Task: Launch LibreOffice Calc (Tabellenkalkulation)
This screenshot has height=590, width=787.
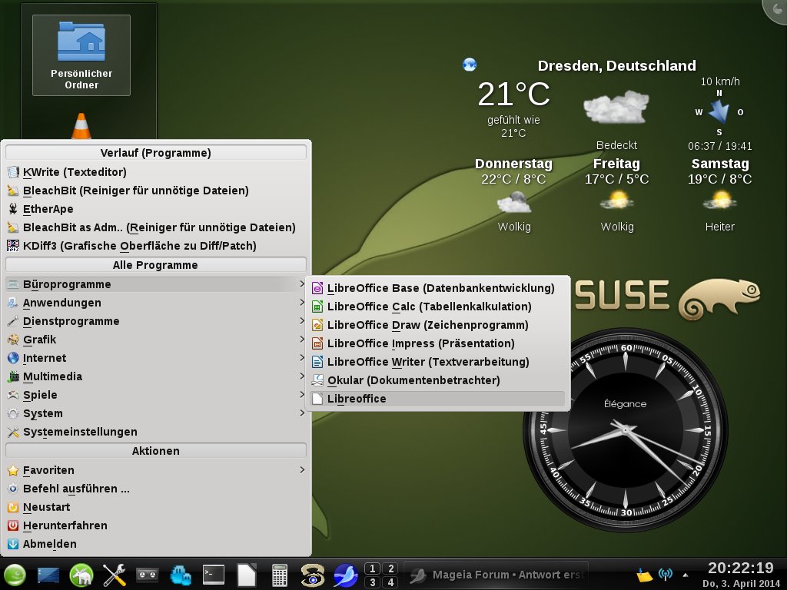Action: click(x=437, y=307)
